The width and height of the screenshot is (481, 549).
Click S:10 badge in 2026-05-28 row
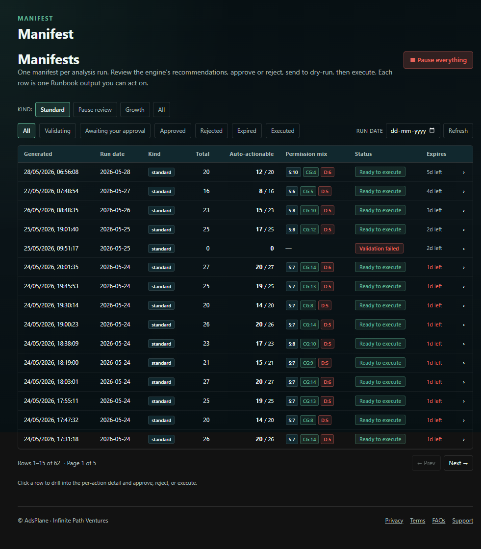click(x=293, y=172)
